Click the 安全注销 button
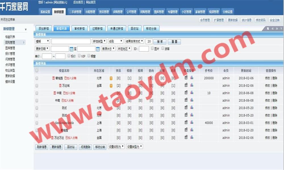Viewport: 284px width, 170px height. point(275,20)
